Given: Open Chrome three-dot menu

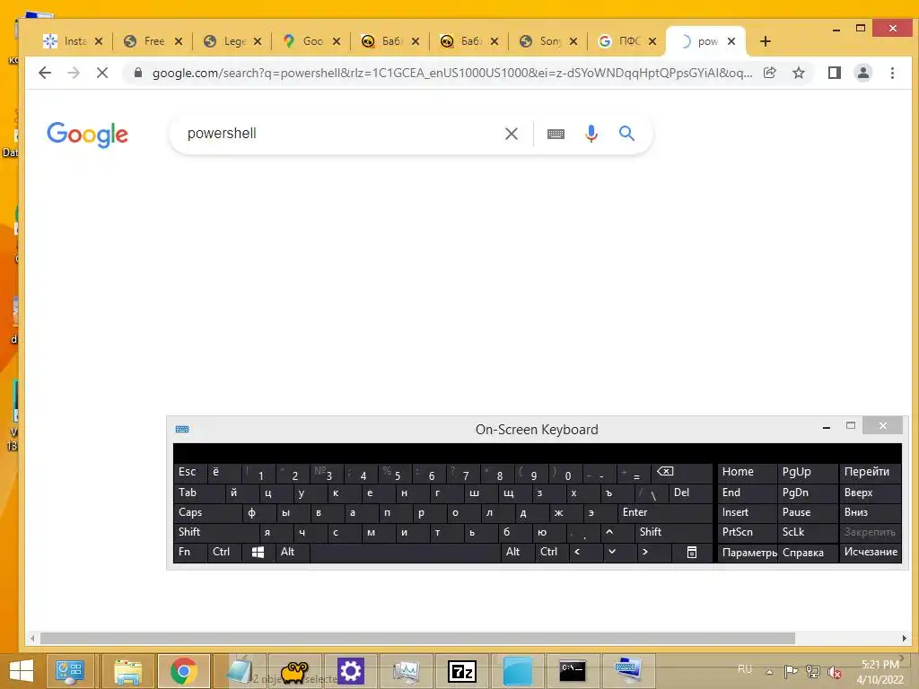Looking at the screenshot, I should pos(892,73).
